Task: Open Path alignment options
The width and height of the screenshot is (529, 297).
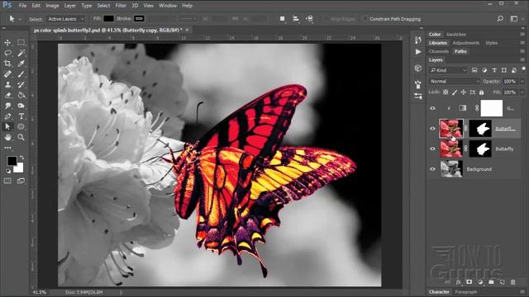Action: click(296, 19)
